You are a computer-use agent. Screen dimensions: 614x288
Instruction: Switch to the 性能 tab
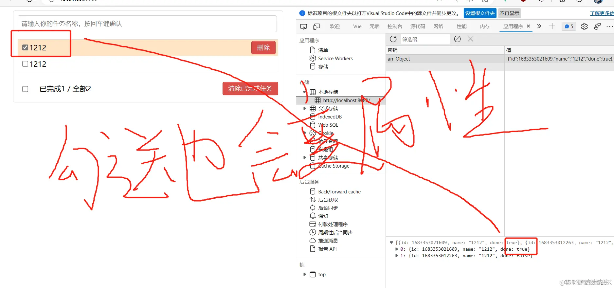tap(461, 27)
